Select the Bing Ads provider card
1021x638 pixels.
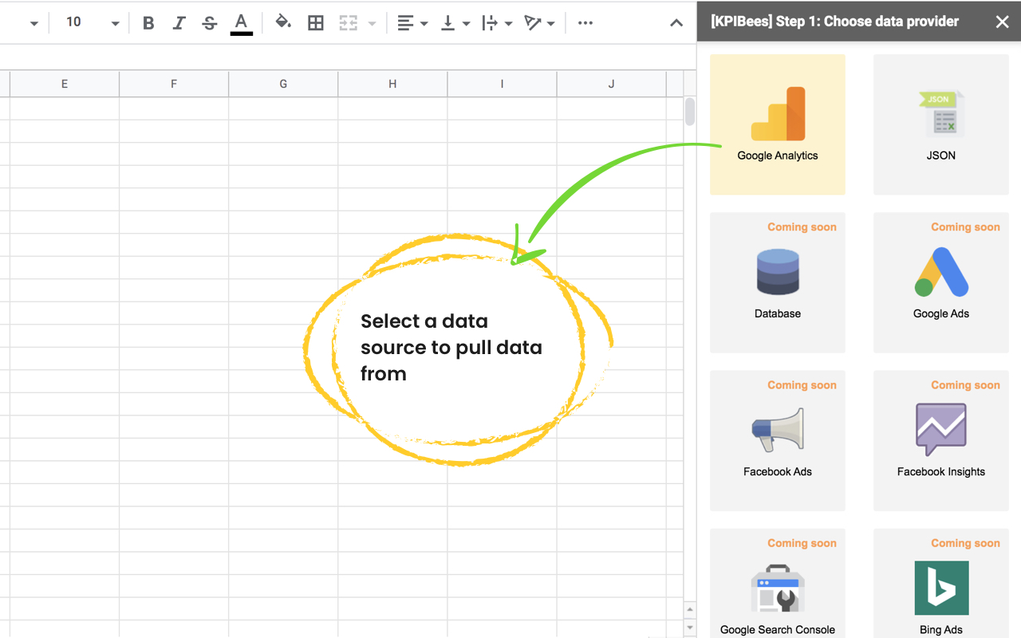click(x=941, y=583)
